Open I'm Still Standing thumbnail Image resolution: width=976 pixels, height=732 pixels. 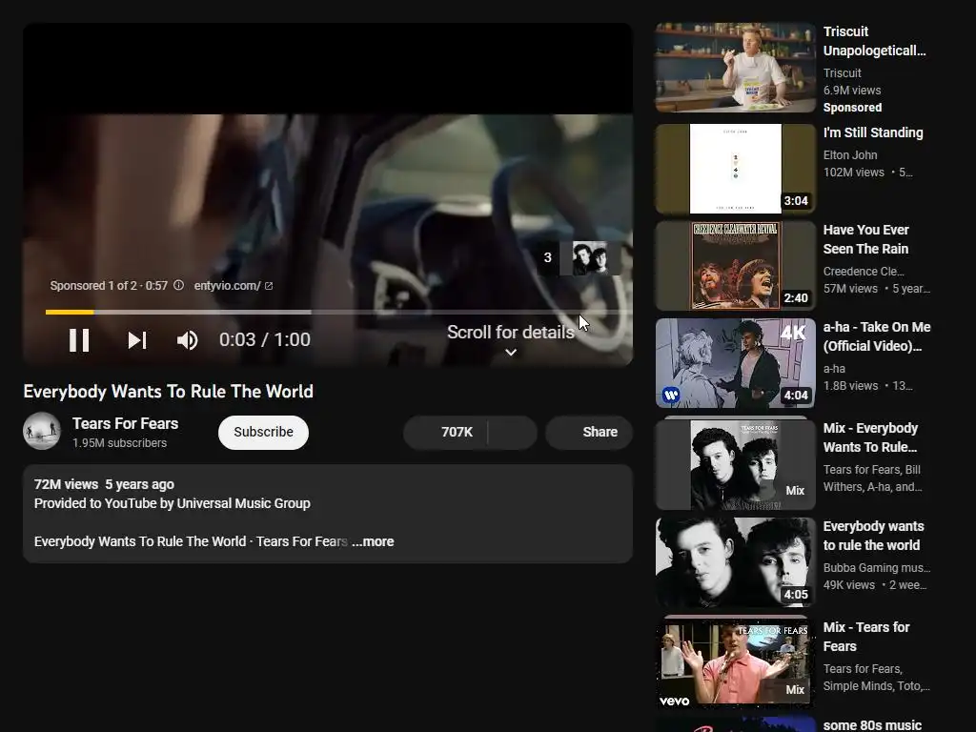(x=735, y=168)
